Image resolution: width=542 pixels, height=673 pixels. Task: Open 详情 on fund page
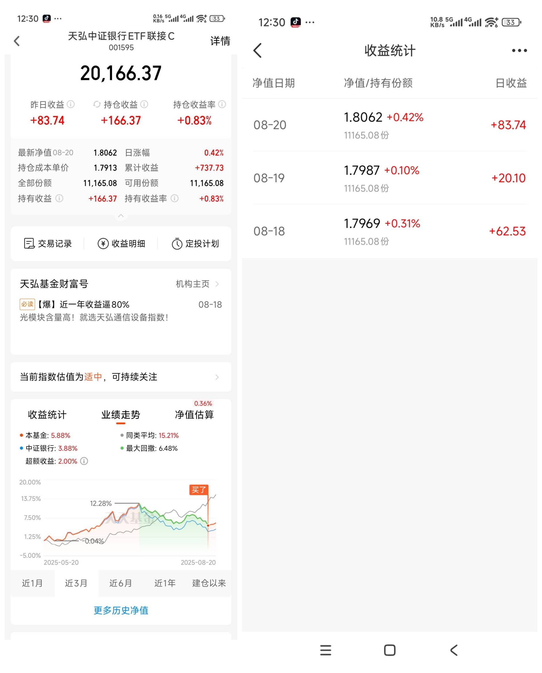(x=220, y=41)
